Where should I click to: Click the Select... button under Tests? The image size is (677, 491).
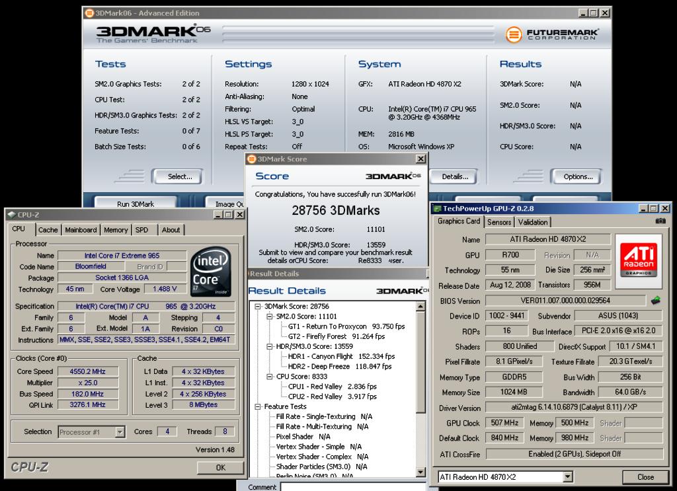pos(180,176)
